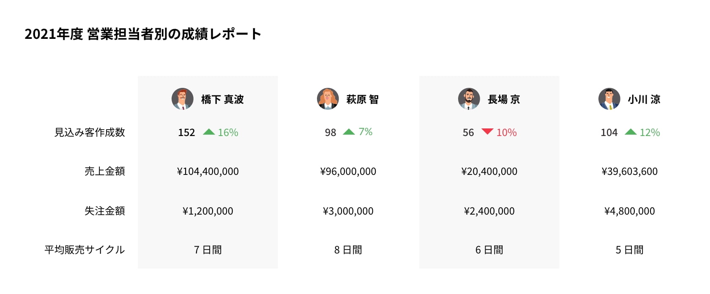The width and height of the screenshot is (710, 294).
Task: Click the 5 日間 sales cycle value
Action: tap(629, 250)
